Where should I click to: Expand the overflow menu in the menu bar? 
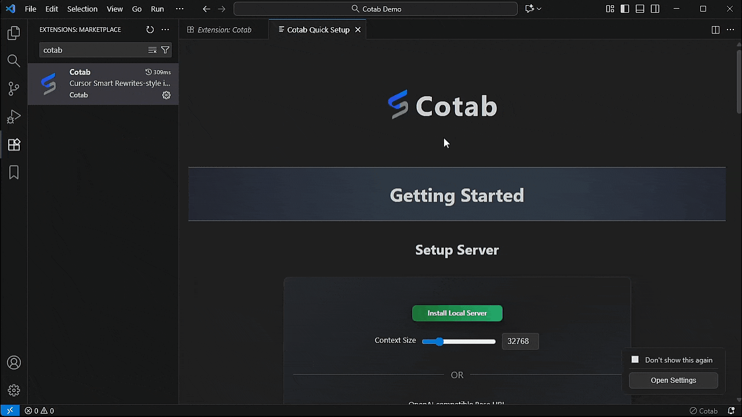click(x=180, y=9)
